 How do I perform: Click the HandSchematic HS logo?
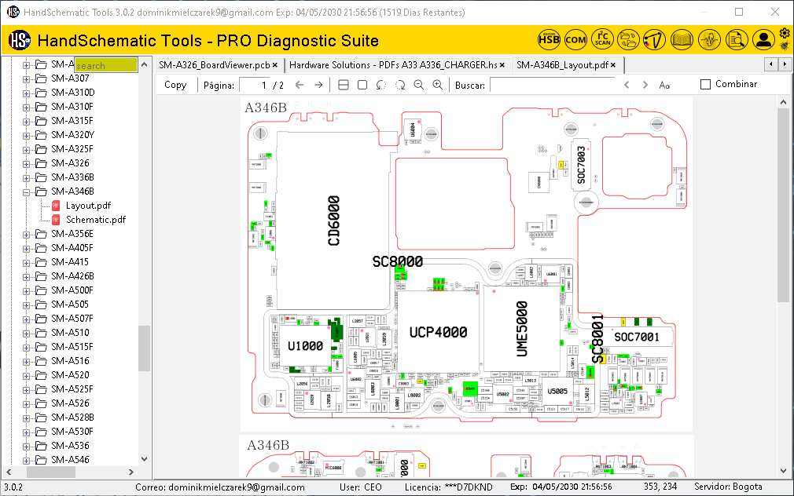tap(20, 40)
